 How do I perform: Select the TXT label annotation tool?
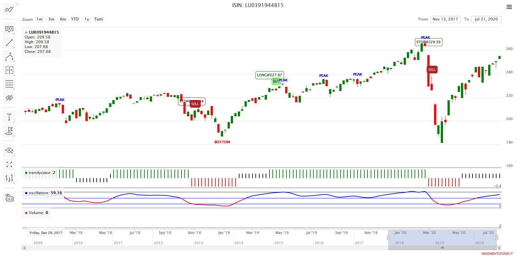tap(9, 29)
